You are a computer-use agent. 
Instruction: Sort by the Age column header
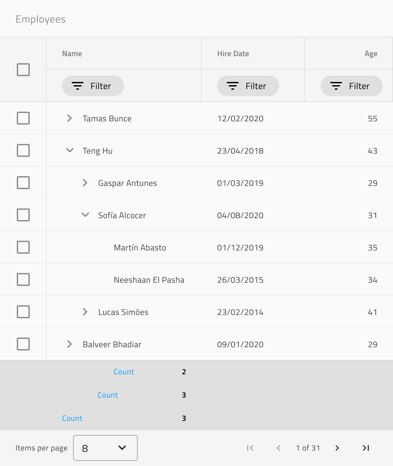[x=371, y=54]
